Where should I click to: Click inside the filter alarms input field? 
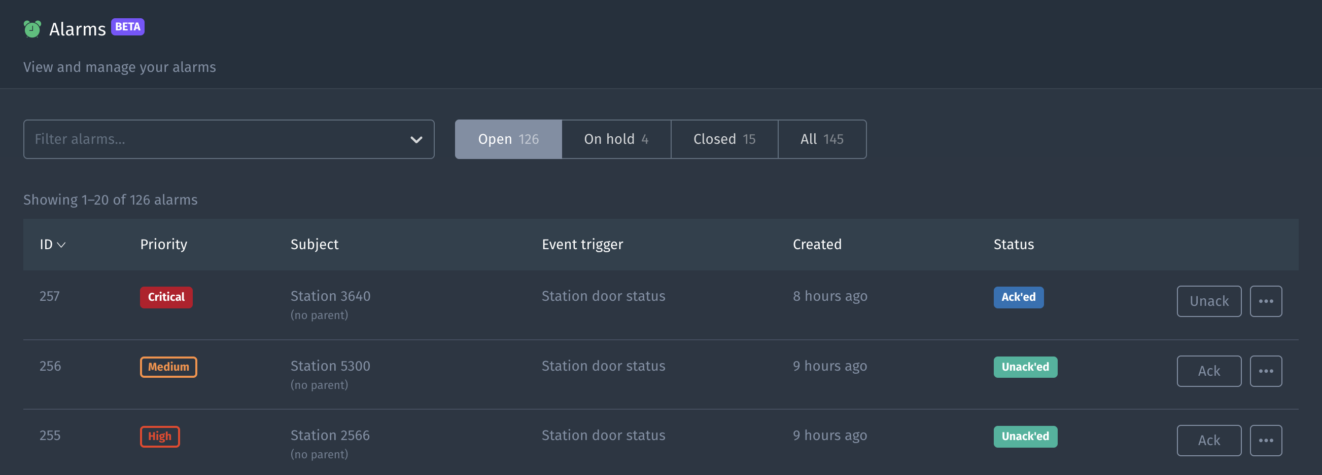click(x=205, y=139)
